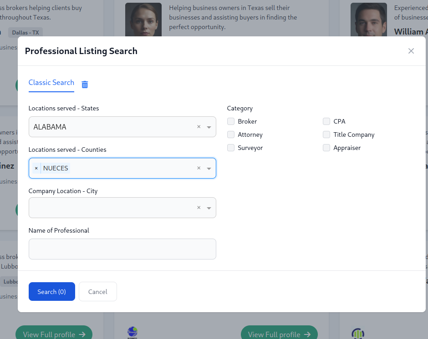Click the View Full profile button at bottom center

279,334
